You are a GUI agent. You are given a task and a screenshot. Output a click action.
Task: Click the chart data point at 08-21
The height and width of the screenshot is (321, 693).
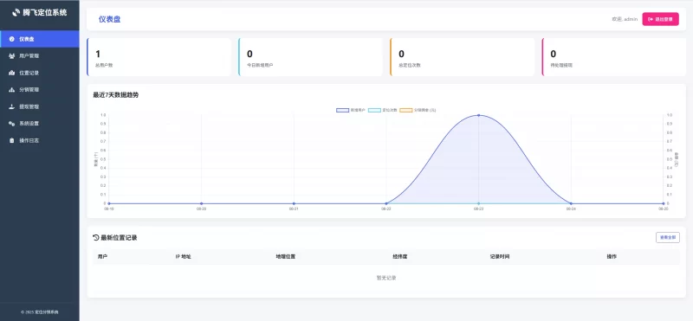tap(294, 203)
